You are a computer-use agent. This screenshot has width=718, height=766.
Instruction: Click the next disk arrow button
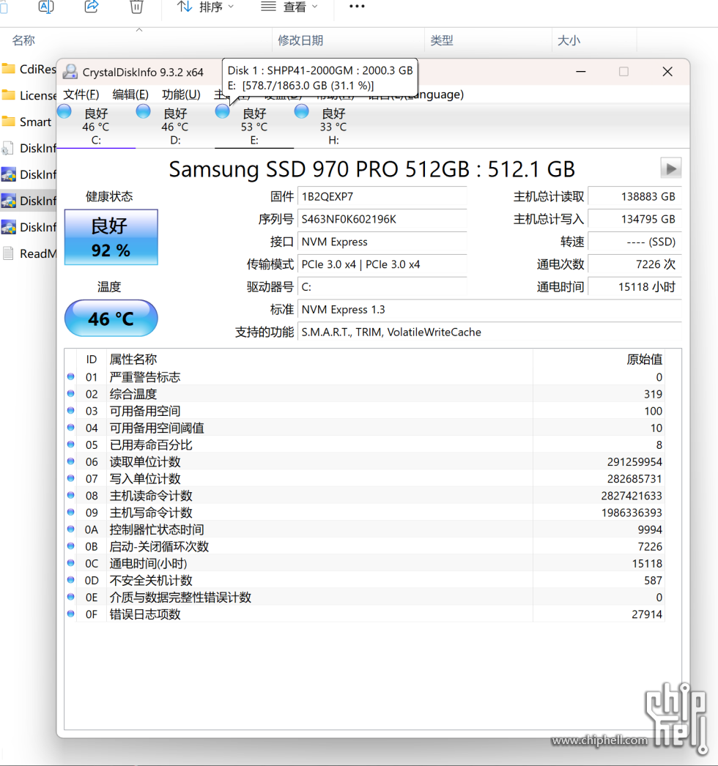[x=670, y=168]
